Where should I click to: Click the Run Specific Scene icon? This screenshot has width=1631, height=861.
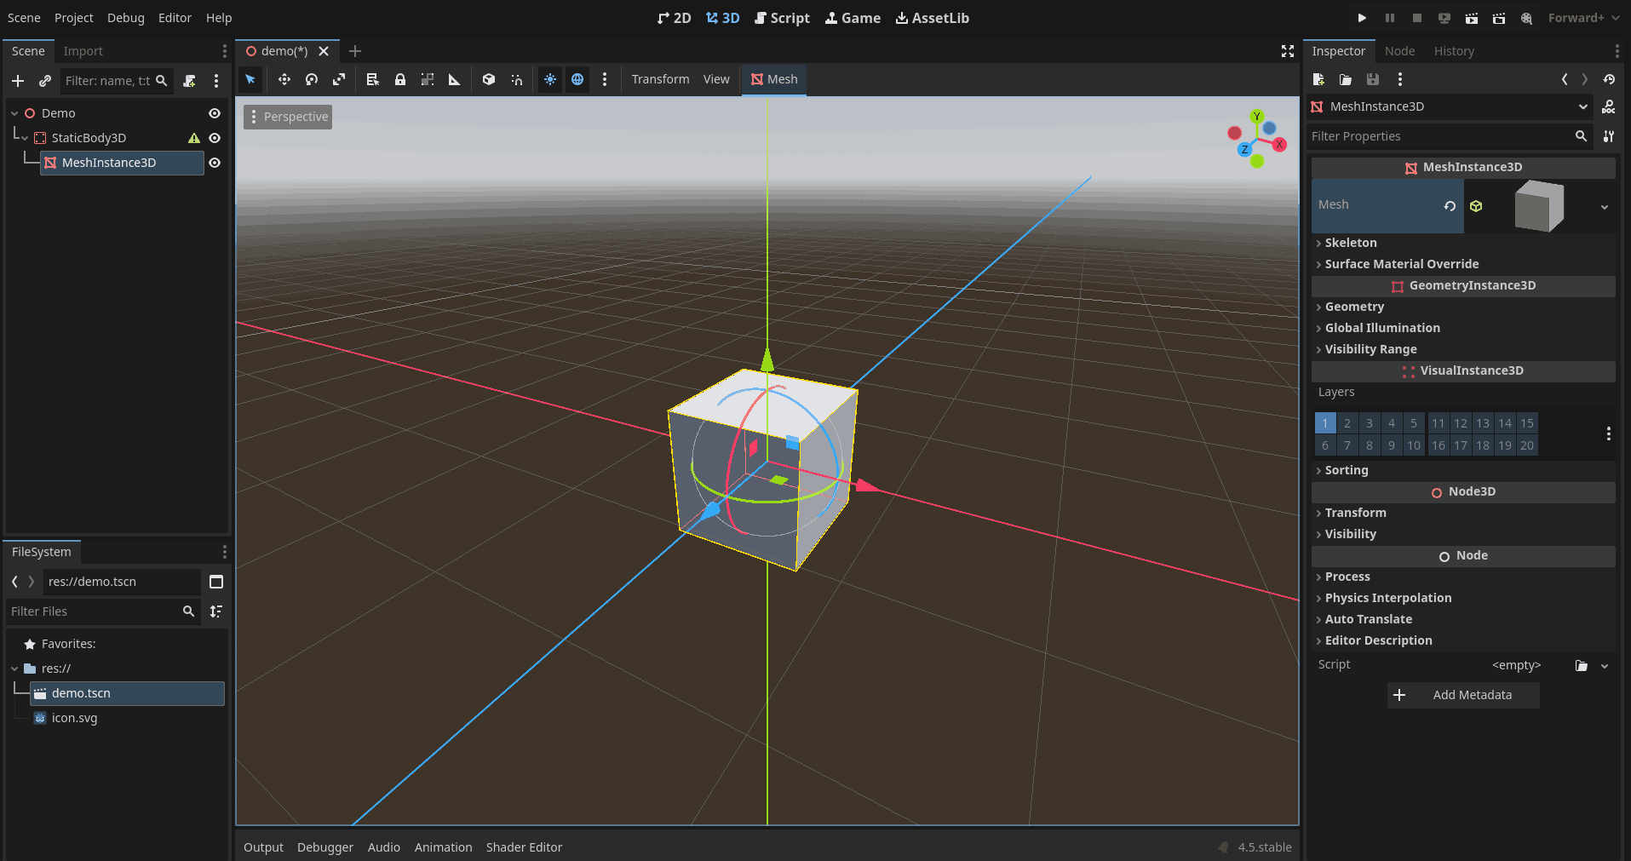click(x=1499, y=18)
